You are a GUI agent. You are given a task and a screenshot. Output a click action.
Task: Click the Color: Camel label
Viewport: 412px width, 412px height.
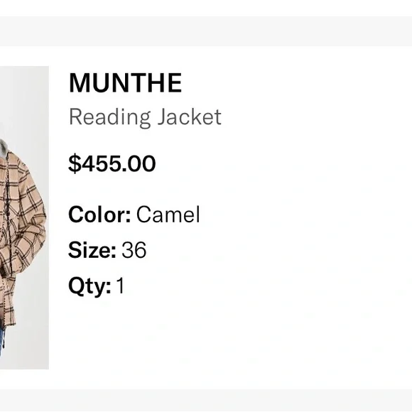coord(134,215)
